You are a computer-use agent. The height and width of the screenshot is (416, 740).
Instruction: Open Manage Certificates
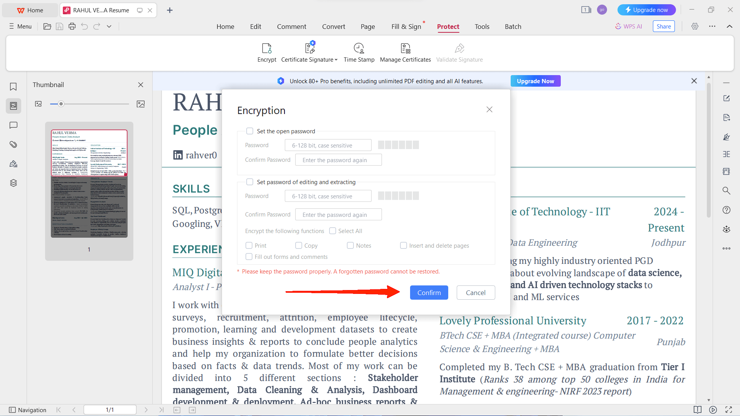click(x=405, y=49)
